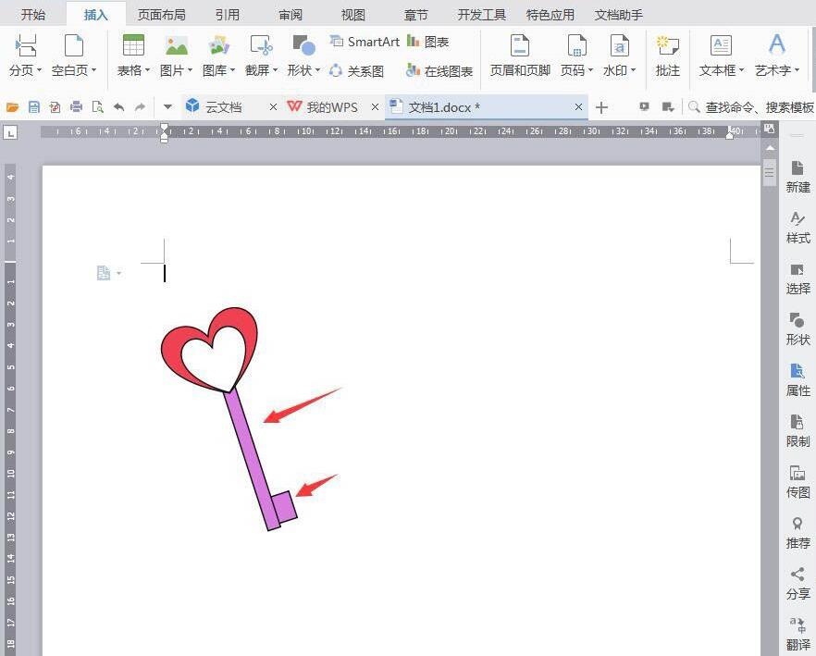Click the 形状 shapes icon in ribbon
The height and width of the screenshot is (656, 816).
point(303,45)
